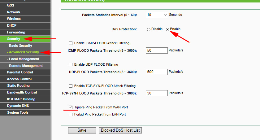
Task: Click the ICMP-FLOOD Packets Threshold field
Action: click(156, 50)
